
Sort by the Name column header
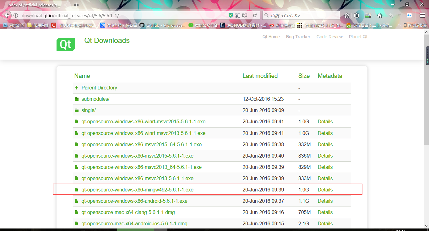click(x=82, y=76)
